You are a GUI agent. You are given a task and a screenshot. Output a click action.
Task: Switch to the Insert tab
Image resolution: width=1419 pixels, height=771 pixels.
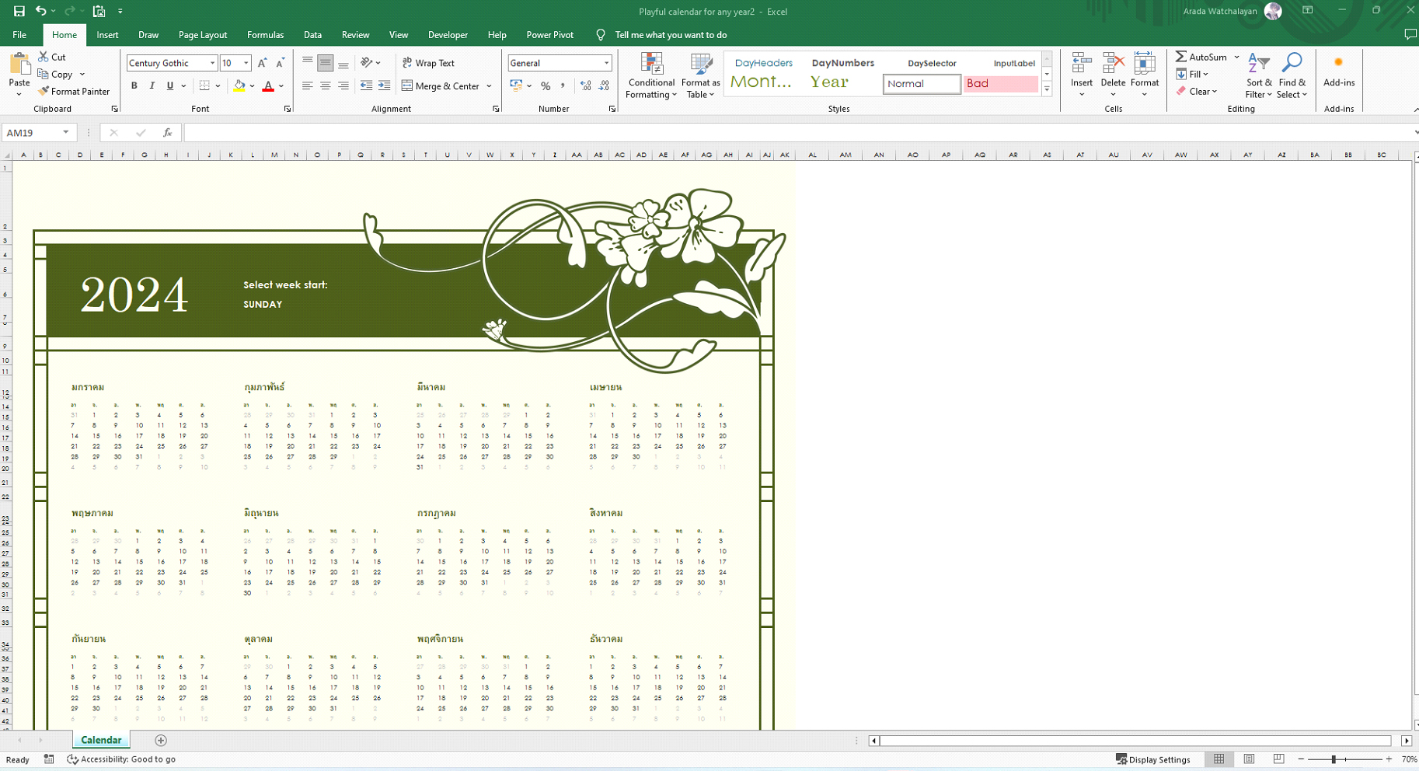(x=107, y=35)
